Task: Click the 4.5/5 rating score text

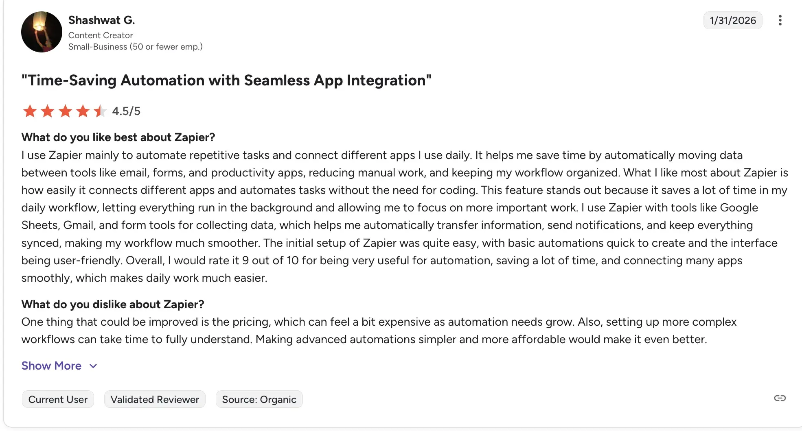Action: (126, 111)
